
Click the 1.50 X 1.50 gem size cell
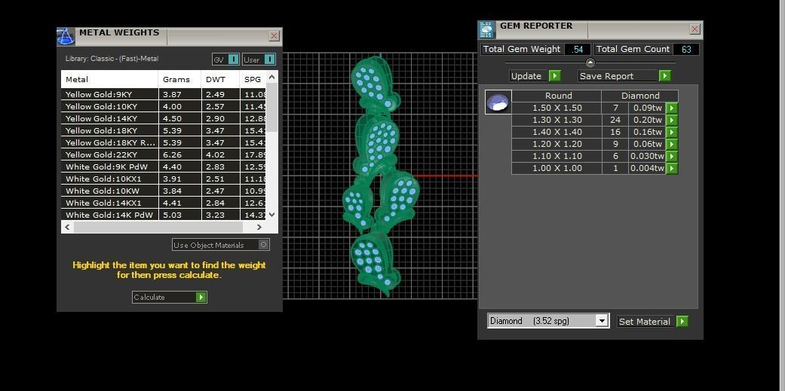(557, 108)
